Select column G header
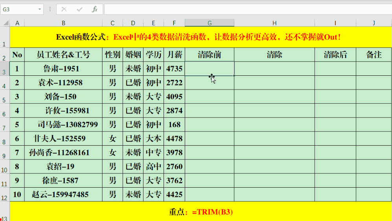392x221 pixels. 210,23
